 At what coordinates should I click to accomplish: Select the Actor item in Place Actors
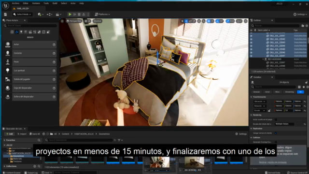point(30,44)
